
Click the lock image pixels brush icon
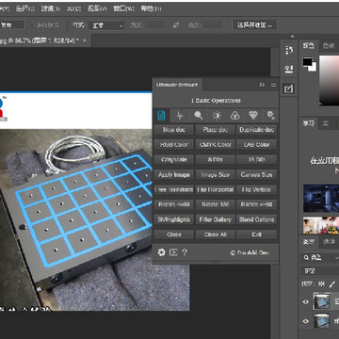[x=332, y=283]
